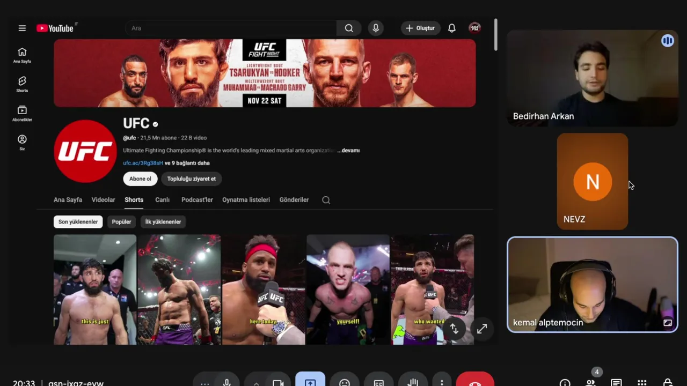Screen dimensions: 687x386
Task: Select the channel Shorts tab
Action: 134,200
